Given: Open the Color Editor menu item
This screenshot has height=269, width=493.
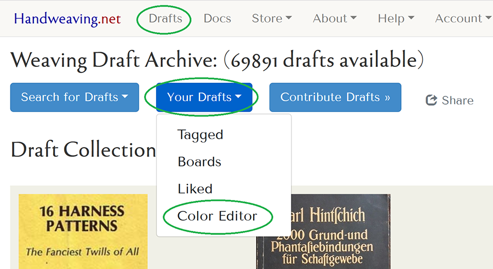Looking at the screenshot, I should click(x=217, y=216).
